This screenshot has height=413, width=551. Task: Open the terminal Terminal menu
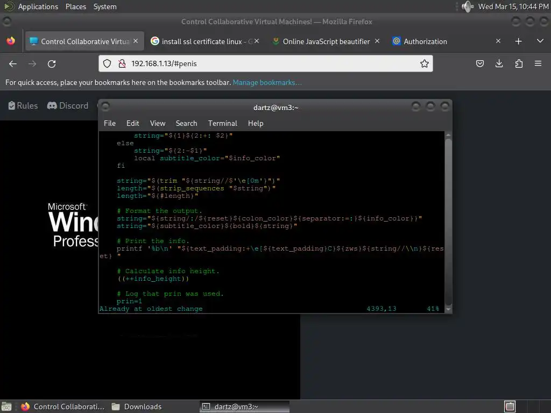(222, 123)
